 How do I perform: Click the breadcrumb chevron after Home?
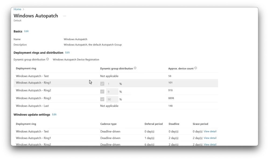coord(24,9)
